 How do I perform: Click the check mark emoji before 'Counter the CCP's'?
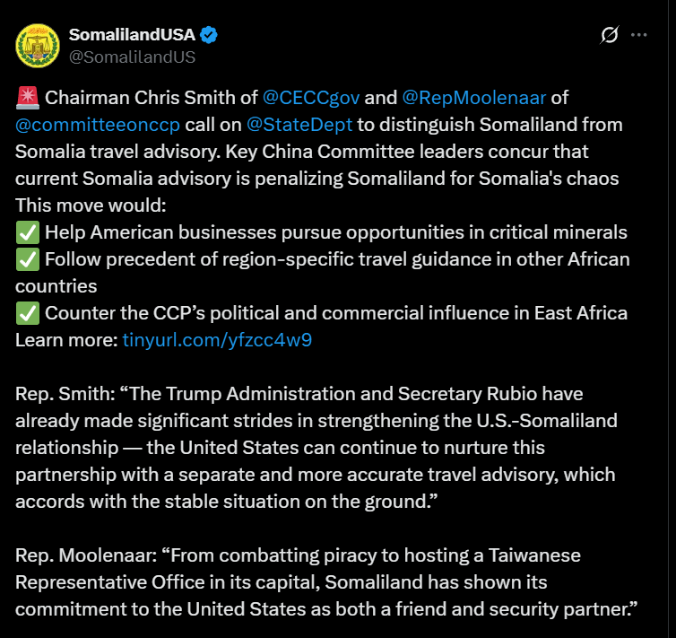27,313
